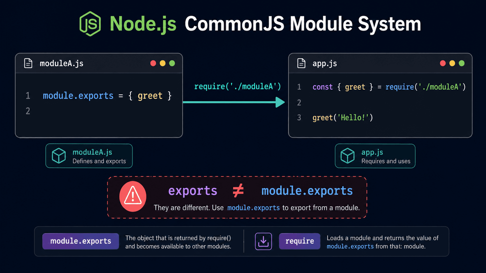Click the purple require badge
This screenshot has height=273, width=486.
coord(300,241)
